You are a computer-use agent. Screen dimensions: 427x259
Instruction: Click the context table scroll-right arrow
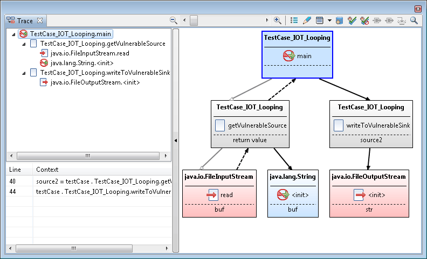coord(167,248)
